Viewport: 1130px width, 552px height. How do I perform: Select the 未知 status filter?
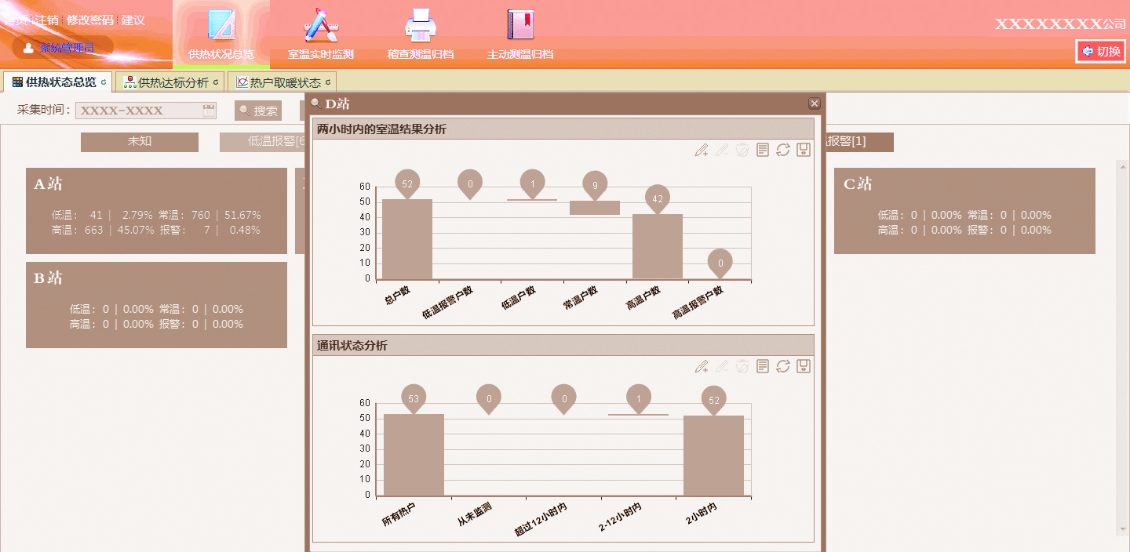[x=140, y=142]
